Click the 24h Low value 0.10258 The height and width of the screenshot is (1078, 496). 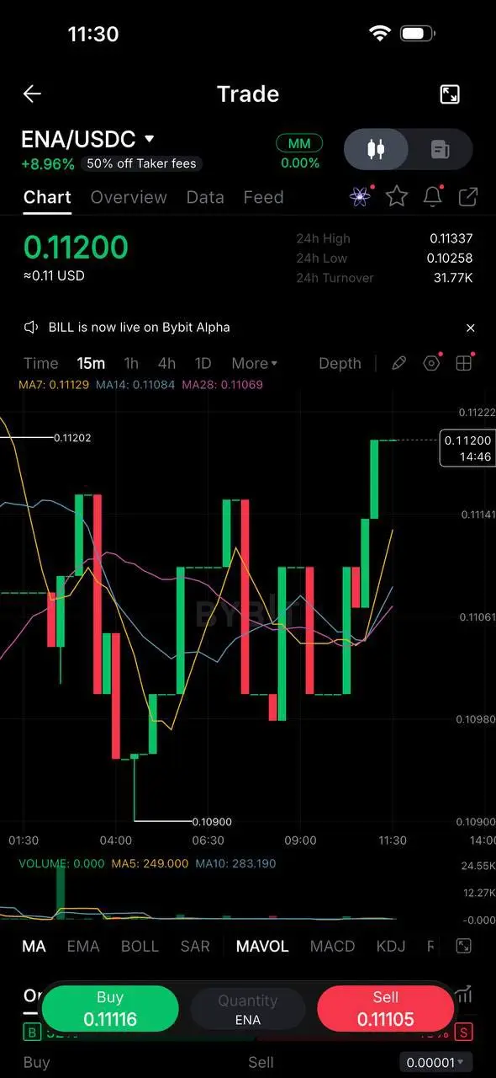(x=451, y=258)
